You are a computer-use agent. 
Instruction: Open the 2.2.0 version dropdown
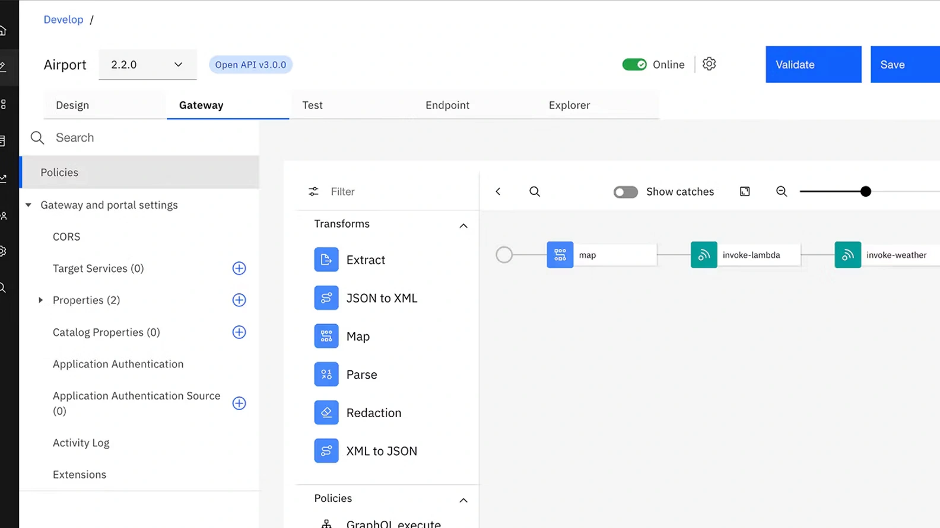click(x=147, y=65)
